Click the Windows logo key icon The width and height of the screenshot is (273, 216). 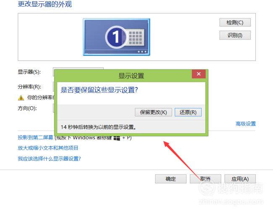click(x=117, y=138)
